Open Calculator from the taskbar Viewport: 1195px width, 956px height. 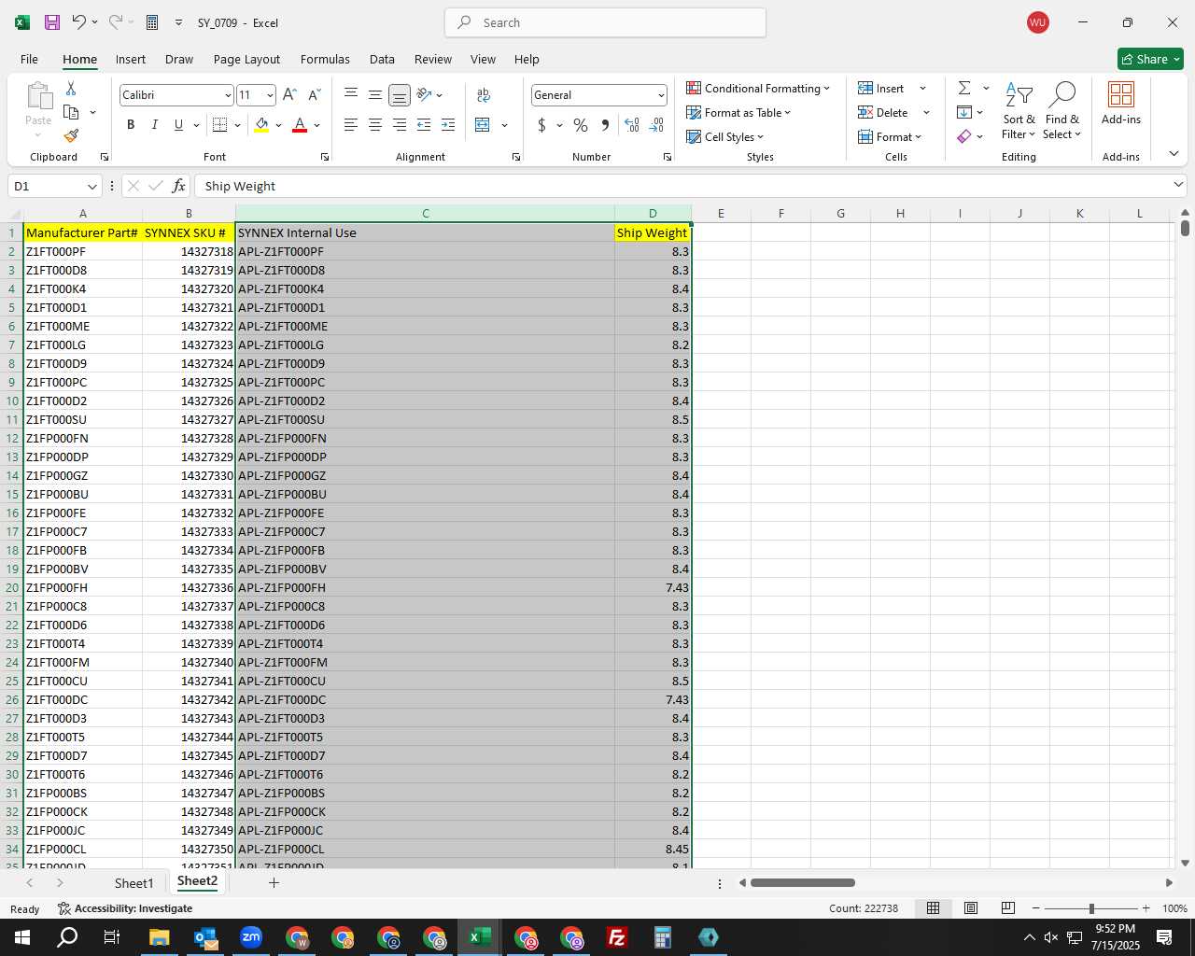coord(662,937)
